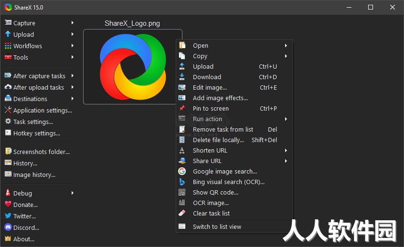Viewport: 404px width, 247px height.
Task: Expand the Capture submenu arrow
Action: pyautogui.click(x=73, y=22)
